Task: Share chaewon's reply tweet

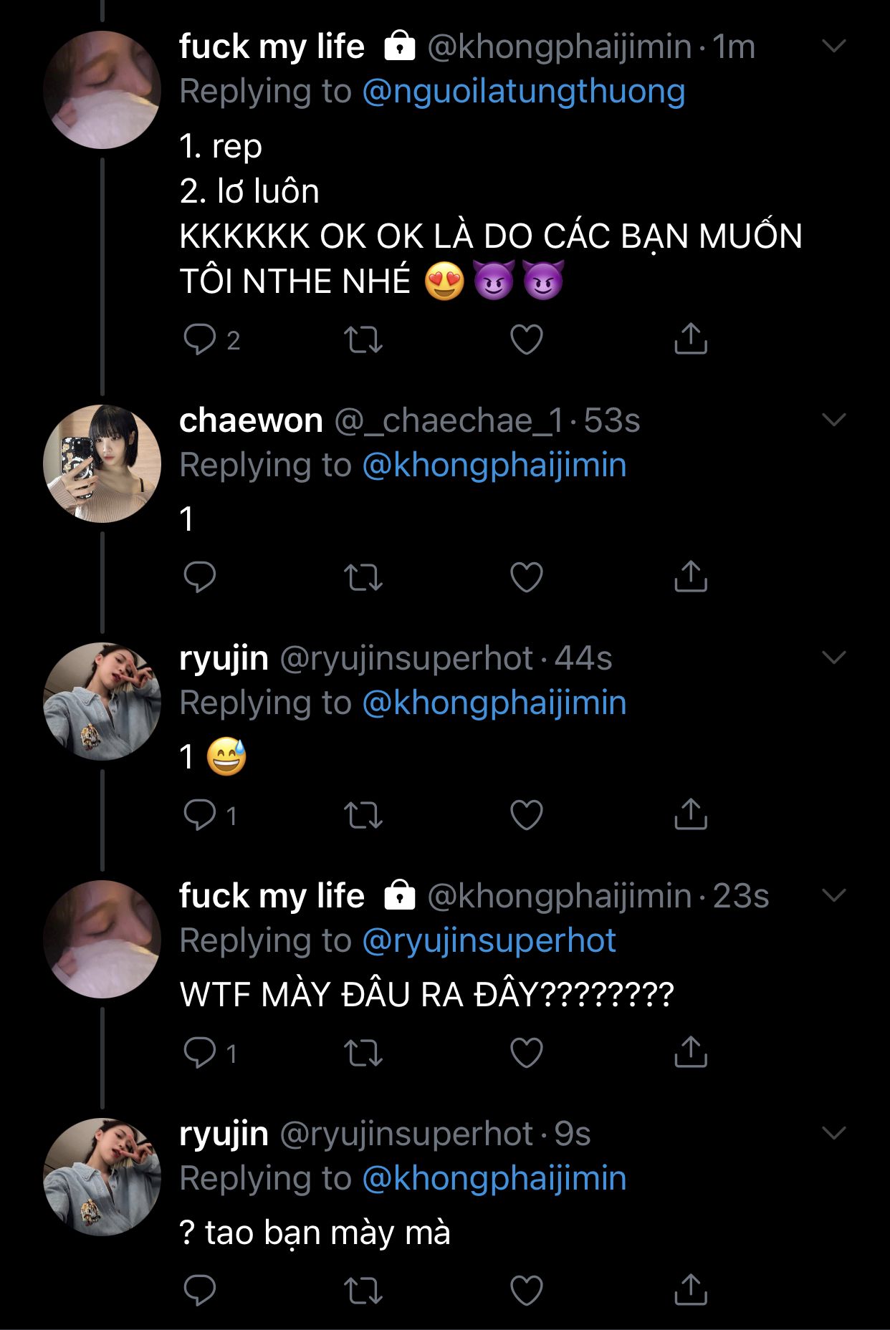Action: [x=691, y=577]
